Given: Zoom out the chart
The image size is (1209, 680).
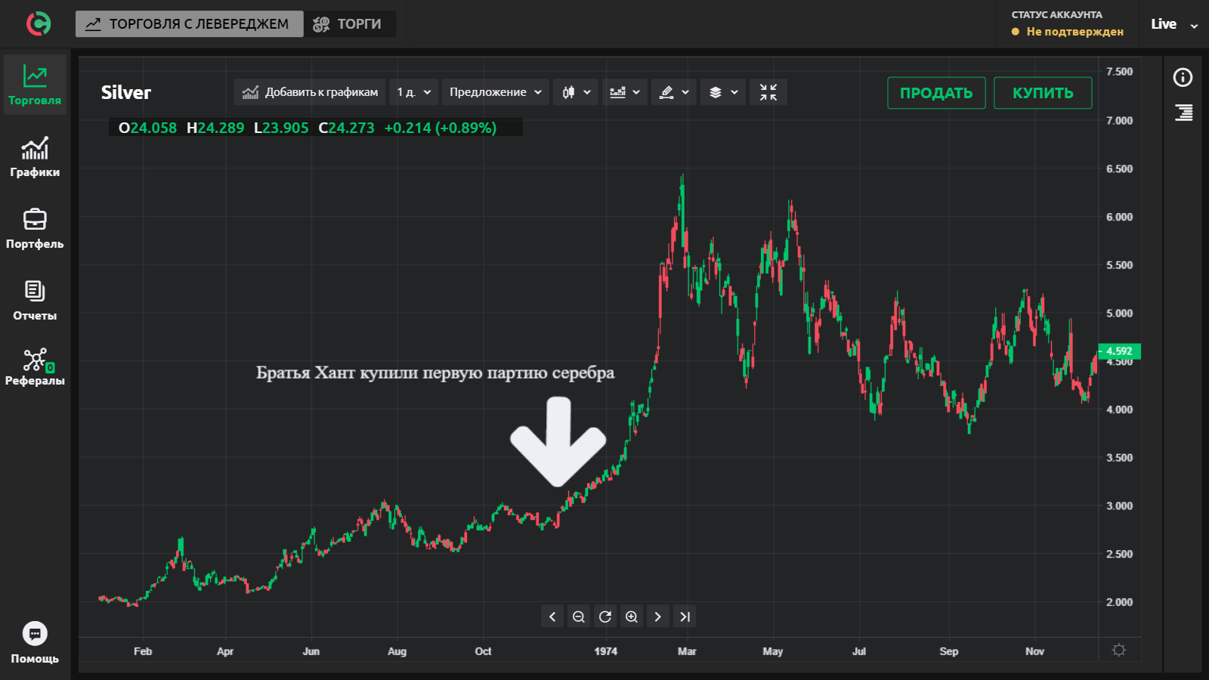Looking at the screenshot, I should (579, 617).
